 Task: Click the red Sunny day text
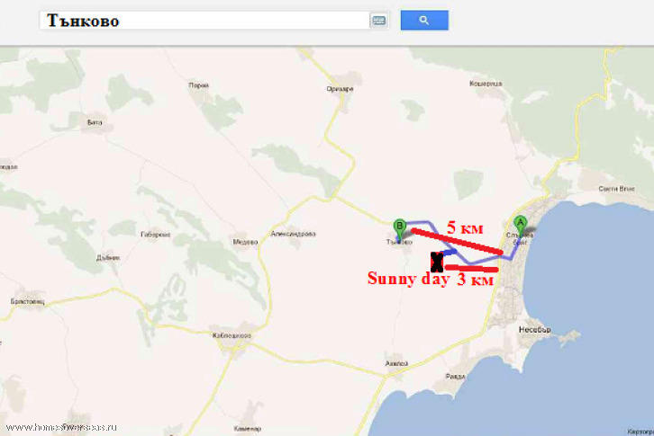[x=406, y=279]
